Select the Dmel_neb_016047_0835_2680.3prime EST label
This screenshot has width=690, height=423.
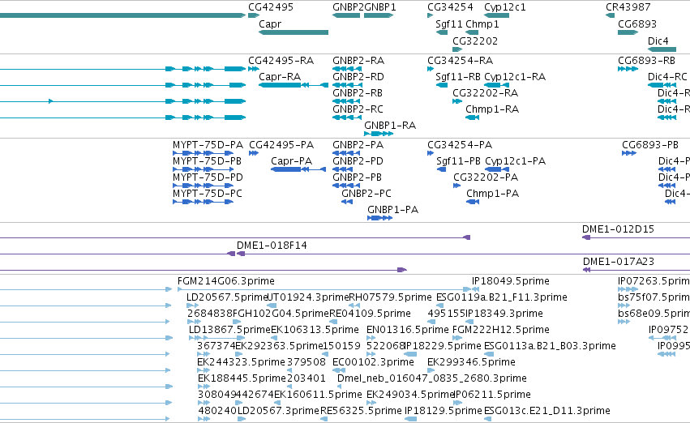coord(431,378)
